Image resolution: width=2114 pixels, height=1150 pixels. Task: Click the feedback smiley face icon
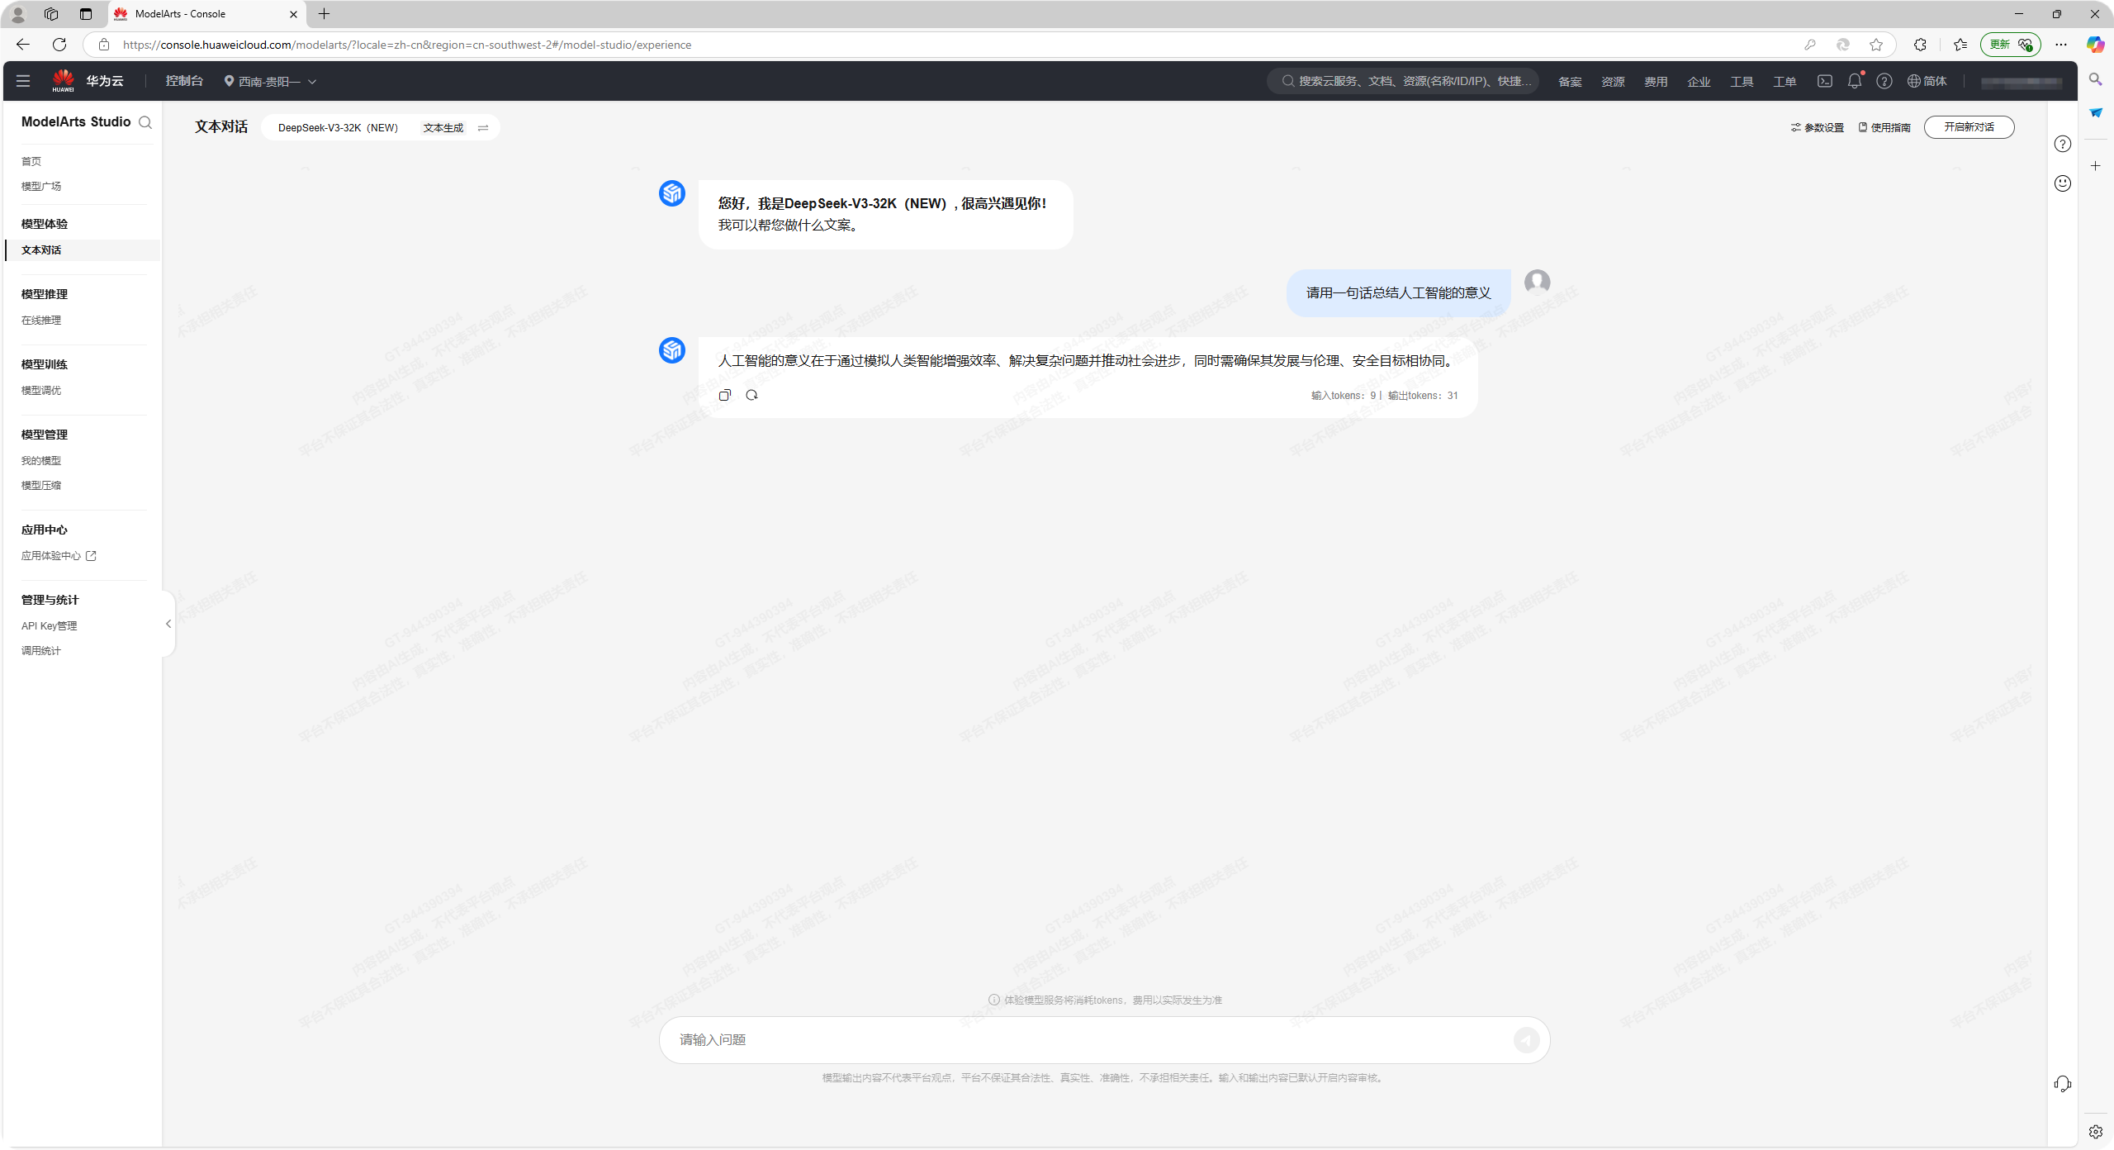2062,183
